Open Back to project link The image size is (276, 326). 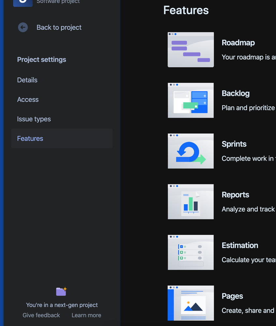pyautogui.click(x=59, y=27)
